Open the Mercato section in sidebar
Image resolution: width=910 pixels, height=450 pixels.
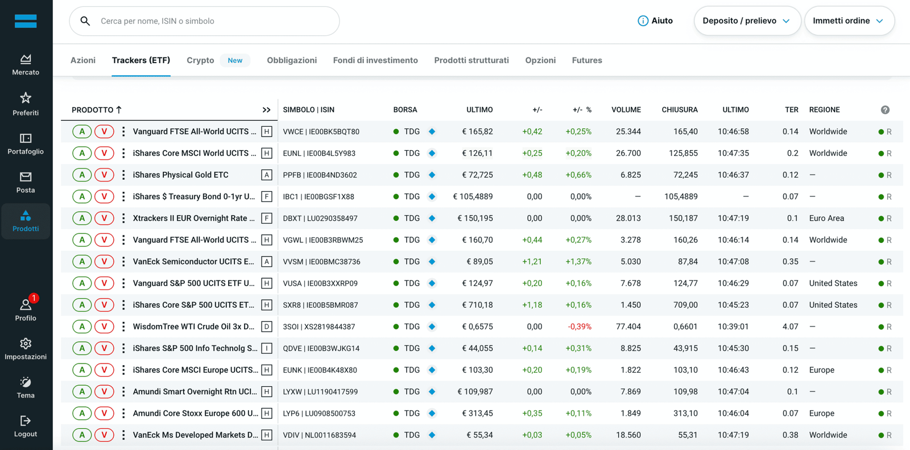tap(26, 65)
